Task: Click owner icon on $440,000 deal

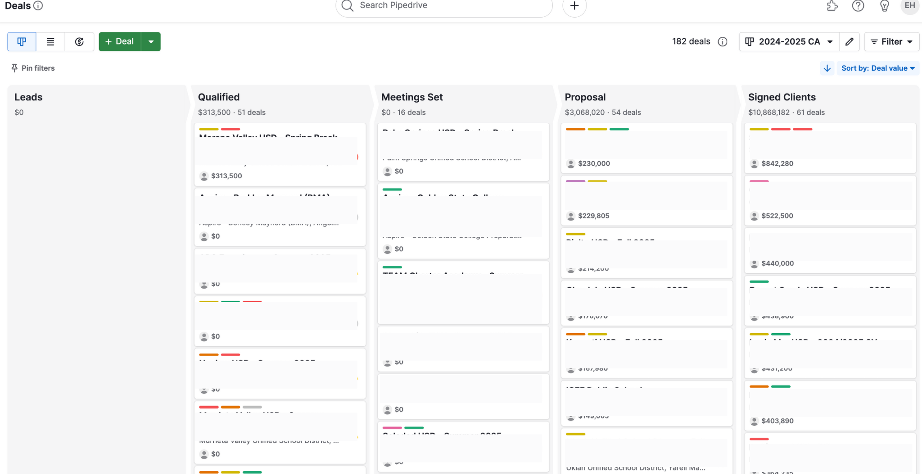Action: 755,264
